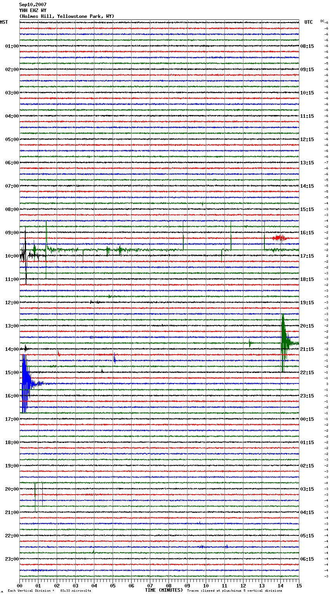Image resolution: width=330 pixels, height=596 pixels.
Task: Click minute tick '00' on the time axis
Action: 20,586
